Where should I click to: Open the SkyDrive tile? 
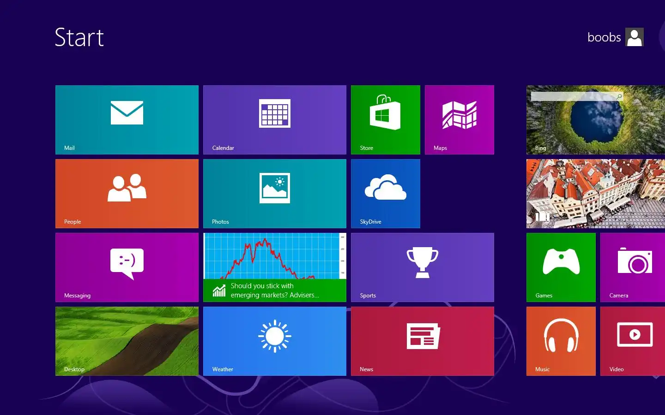[386, 194]
